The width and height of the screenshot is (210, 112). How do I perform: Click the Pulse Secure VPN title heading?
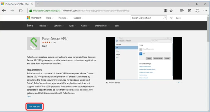tap(55, 39)
